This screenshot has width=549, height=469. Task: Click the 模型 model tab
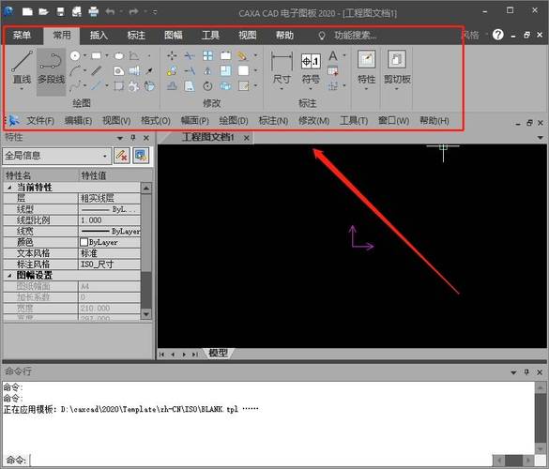point(218,353)
